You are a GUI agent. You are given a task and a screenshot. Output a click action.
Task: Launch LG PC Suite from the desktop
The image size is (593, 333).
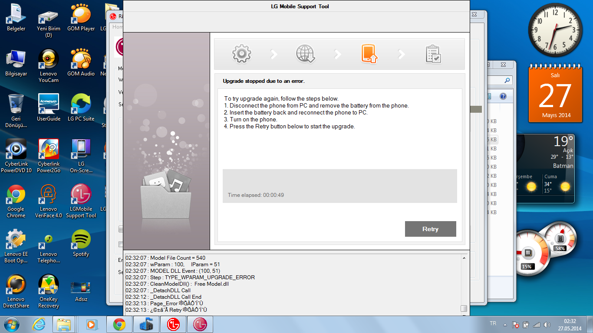(81, 108)
